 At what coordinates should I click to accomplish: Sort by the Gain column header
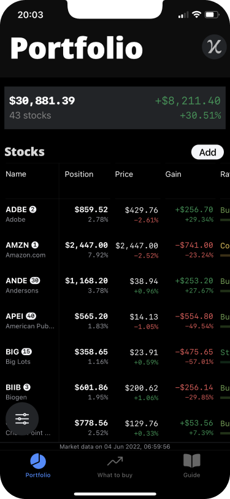(x=173, y=174)
